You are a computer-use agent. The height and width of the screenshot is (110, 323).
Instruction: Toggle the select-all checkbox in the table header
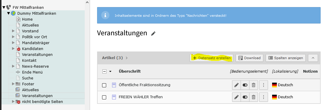[x=104, y=71]
